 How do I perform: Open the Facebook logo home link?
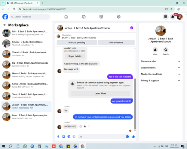(5, 17)
